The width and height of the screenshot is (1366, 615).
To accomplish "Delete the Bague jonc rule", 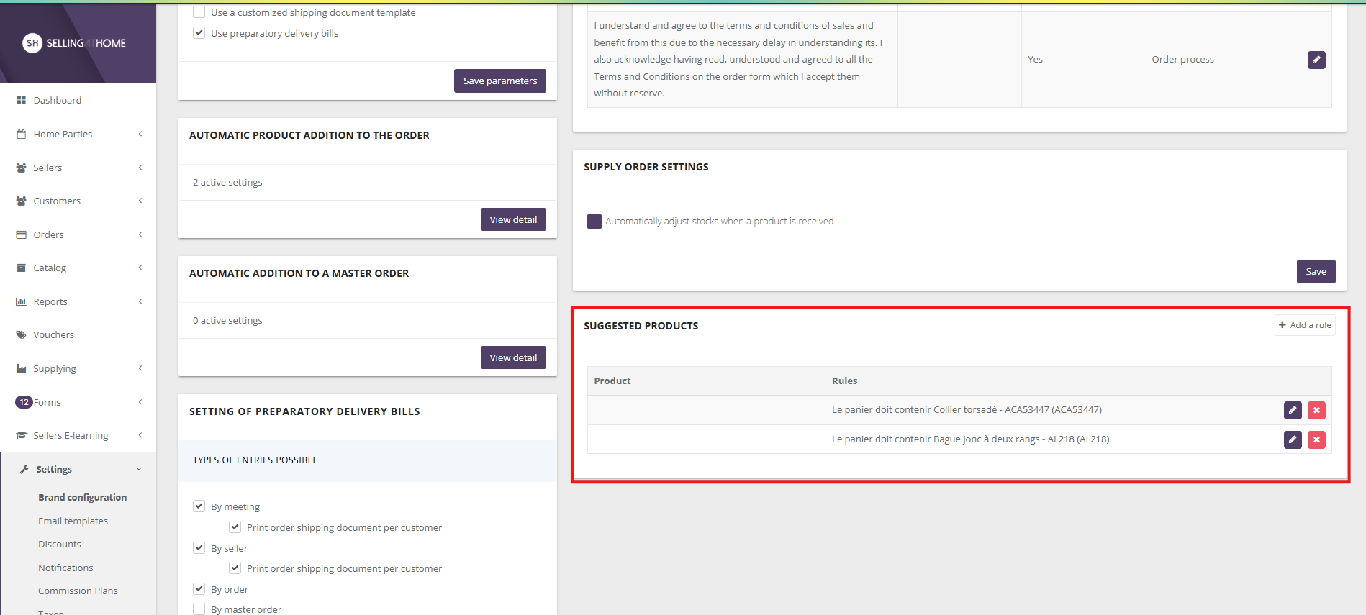I will [x=1316, y=439].
